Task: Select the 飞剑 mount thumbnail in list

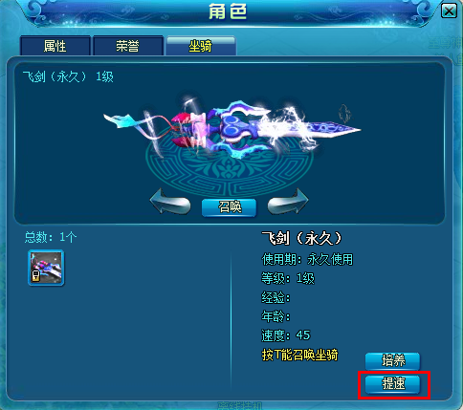Action: click(x=46, y=268)
